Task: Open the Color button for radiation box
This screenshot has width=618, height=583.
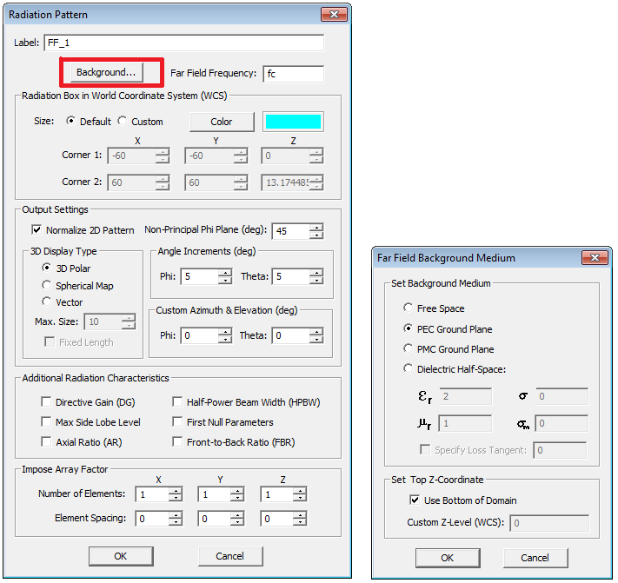Action: point(222,122)
